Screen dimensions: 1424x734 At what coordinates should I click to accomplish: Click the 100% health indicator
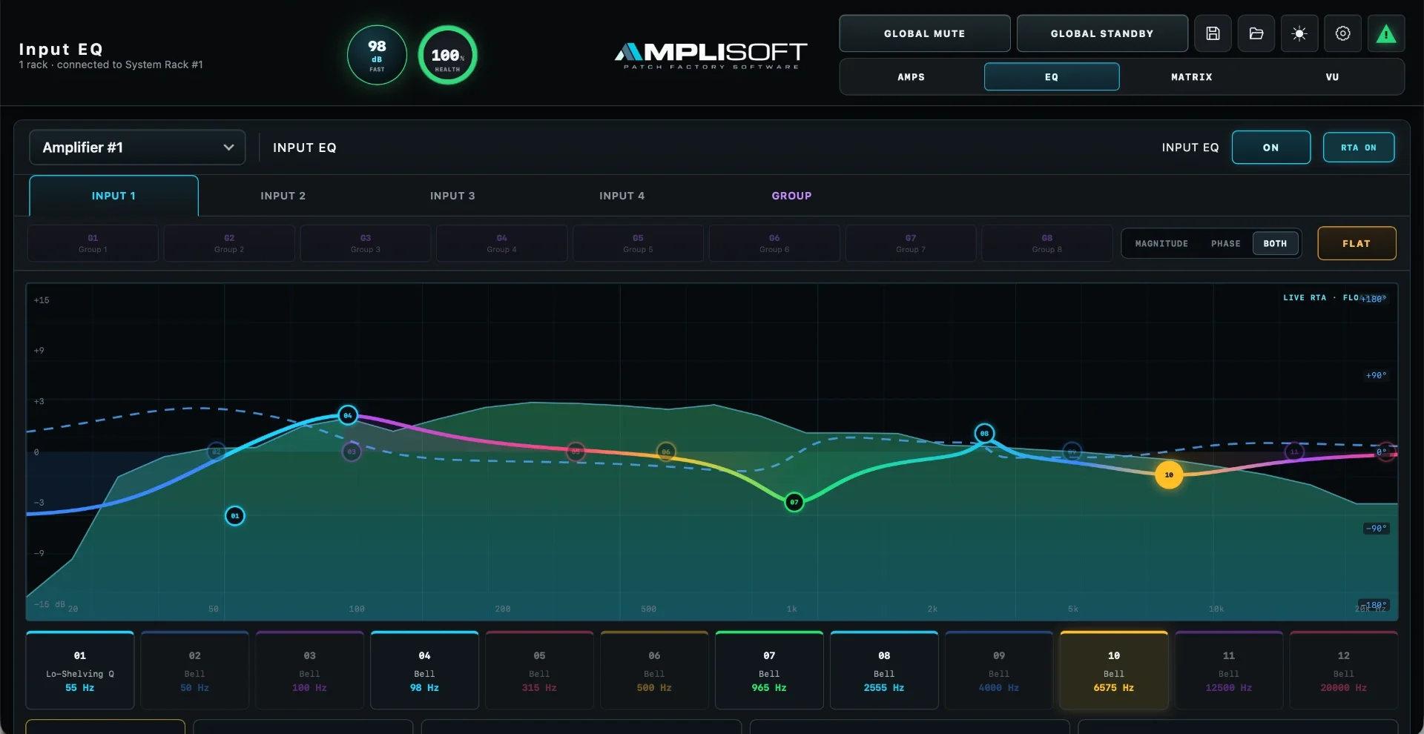447,55
